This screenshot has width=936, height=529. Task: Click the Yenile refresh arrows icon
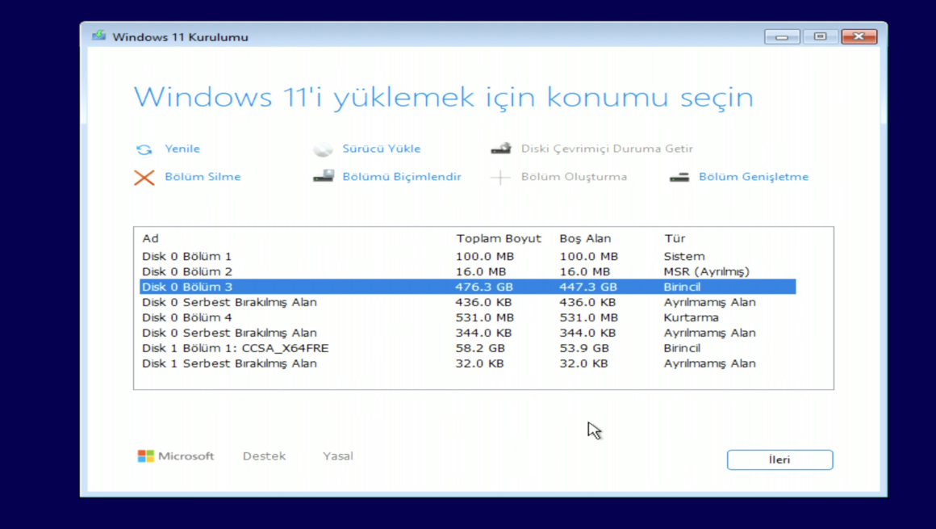[144, 149]
